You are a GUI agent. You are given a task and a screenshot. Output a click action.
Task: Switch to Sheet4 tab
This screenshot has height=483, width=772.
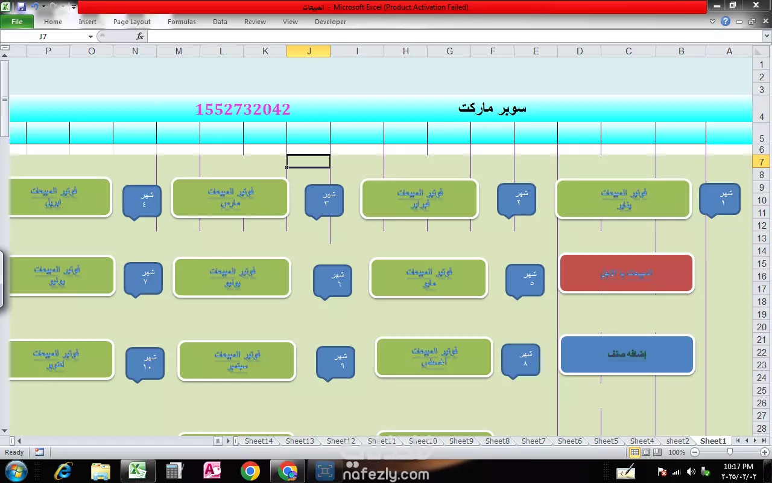(x=642, y=441)
